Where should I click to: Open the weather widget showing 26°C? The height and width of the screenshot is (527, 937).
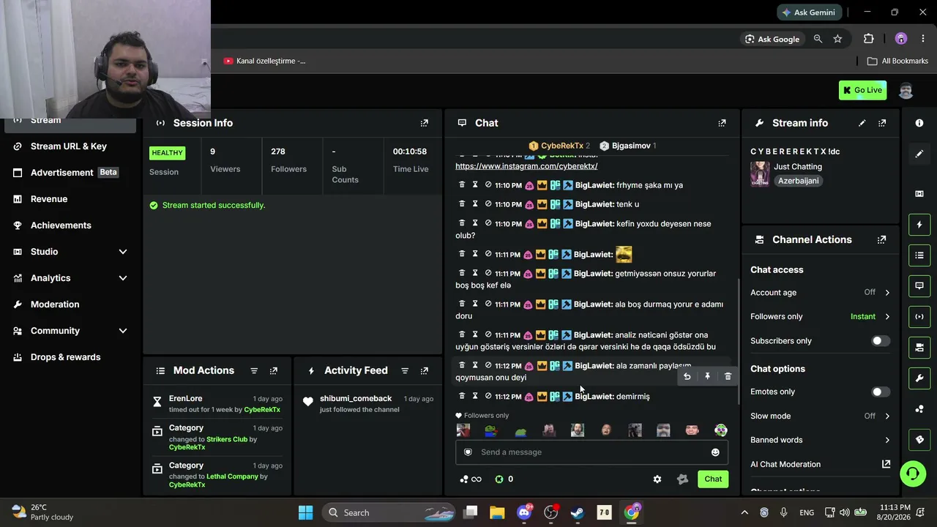click(x=44, y=512)
